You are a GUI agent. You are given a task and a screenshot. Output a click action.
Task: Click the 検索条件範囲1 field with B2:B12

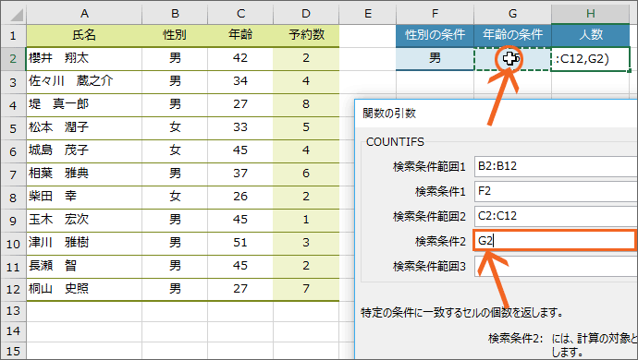tap(556, 166)
